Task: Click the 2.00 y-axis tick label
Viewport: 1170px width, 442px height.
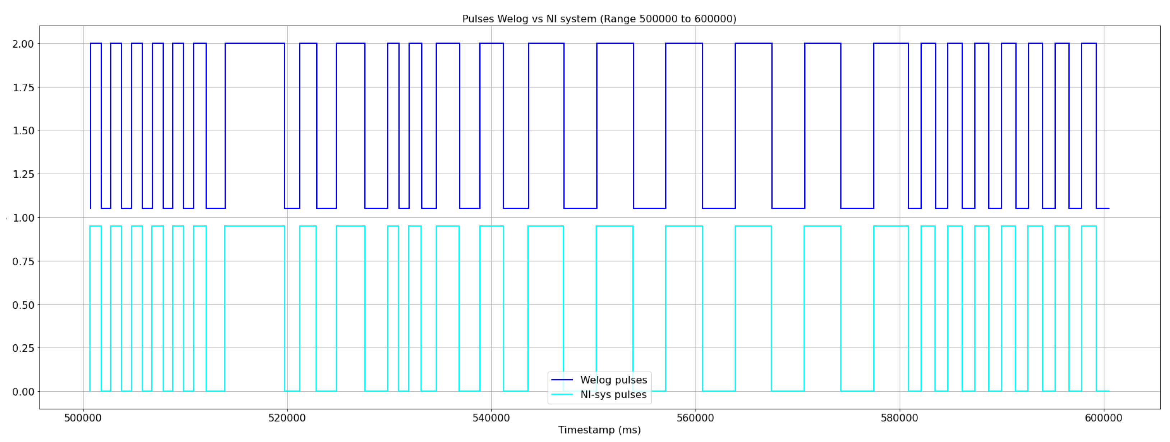Action: (23, 44)
